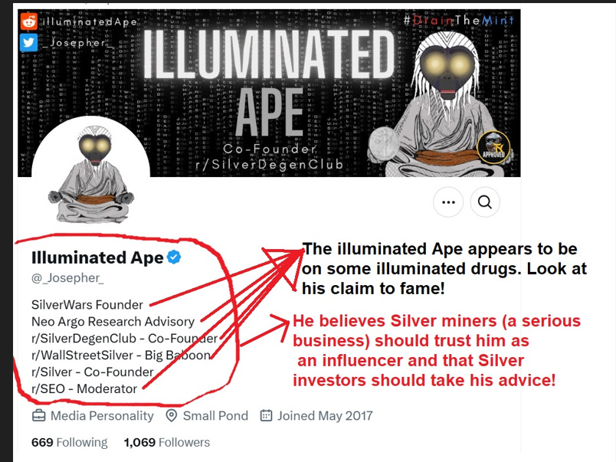Screen dimensions: 616x462
Task: Click the calendar icon beside Joined May 2017
Action: 266,415
